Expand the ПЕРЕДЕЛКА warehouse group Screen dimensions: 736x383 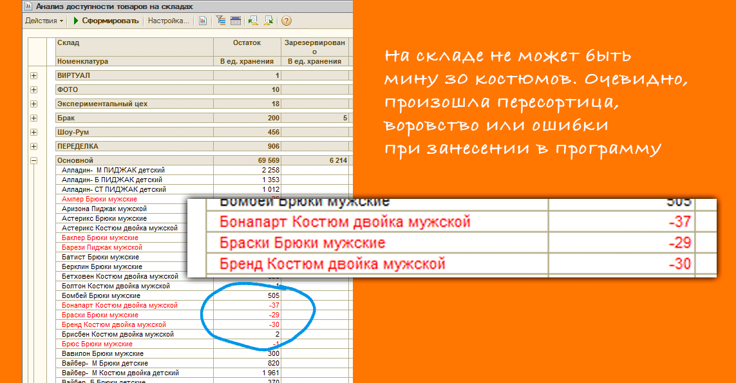click(33, 146)
